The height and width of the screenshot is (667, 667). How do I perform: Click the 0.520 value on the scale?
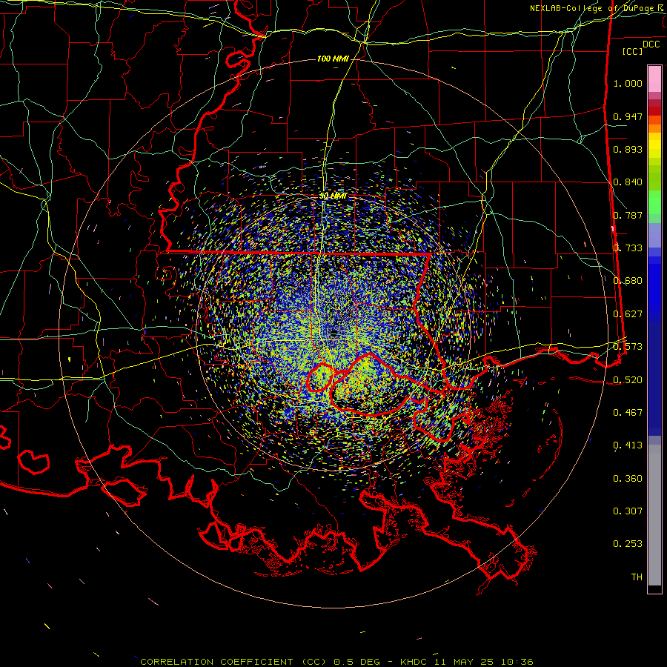pyautogui.click(x=628, y=380)
